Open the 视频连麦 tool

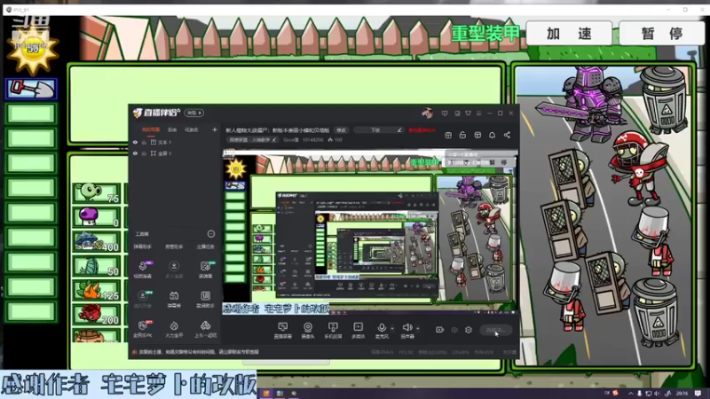[143, 269]
